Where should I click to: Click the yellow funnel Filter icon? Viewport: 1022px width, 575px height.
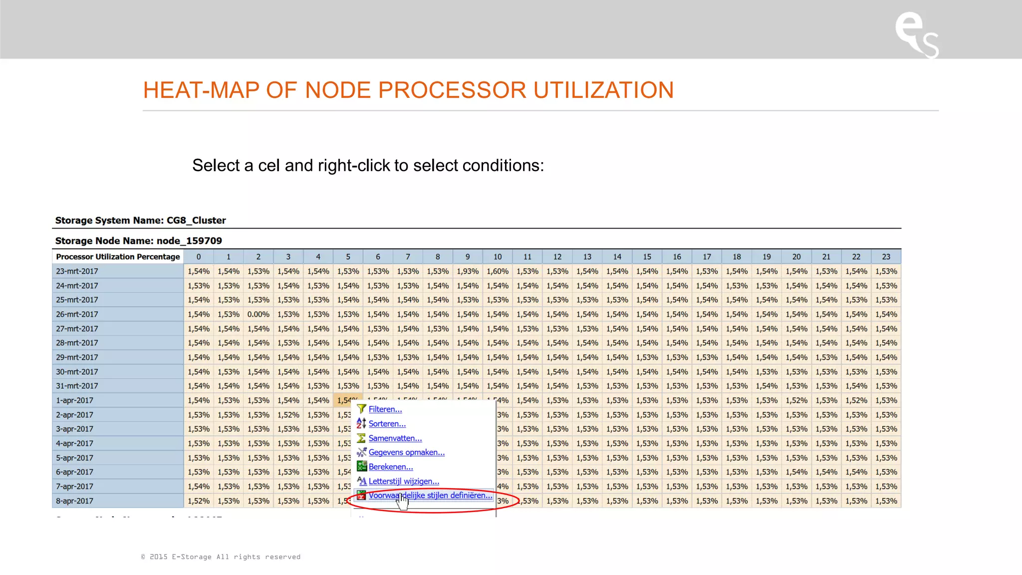(x=361, y=409)
